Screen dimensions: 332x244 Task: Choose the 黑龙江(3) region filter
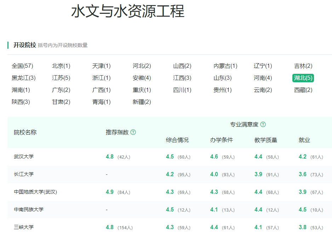click(23, 78)
